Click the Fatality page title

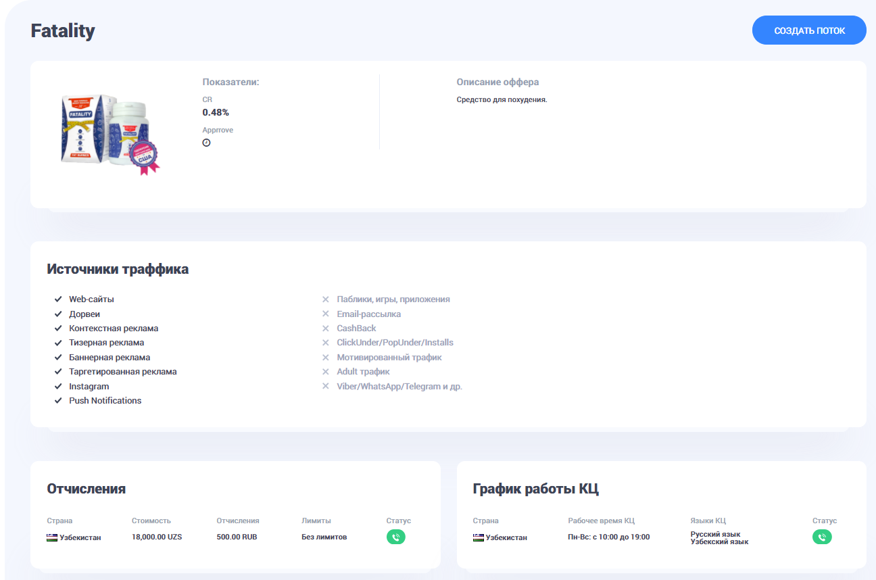pyautogui.click(x=63, y=31)
